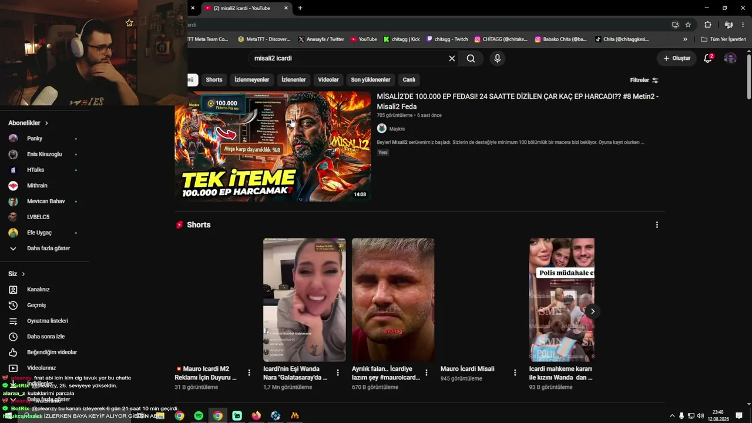Open the Wanda Nara short thumbnail

[304, 300]
